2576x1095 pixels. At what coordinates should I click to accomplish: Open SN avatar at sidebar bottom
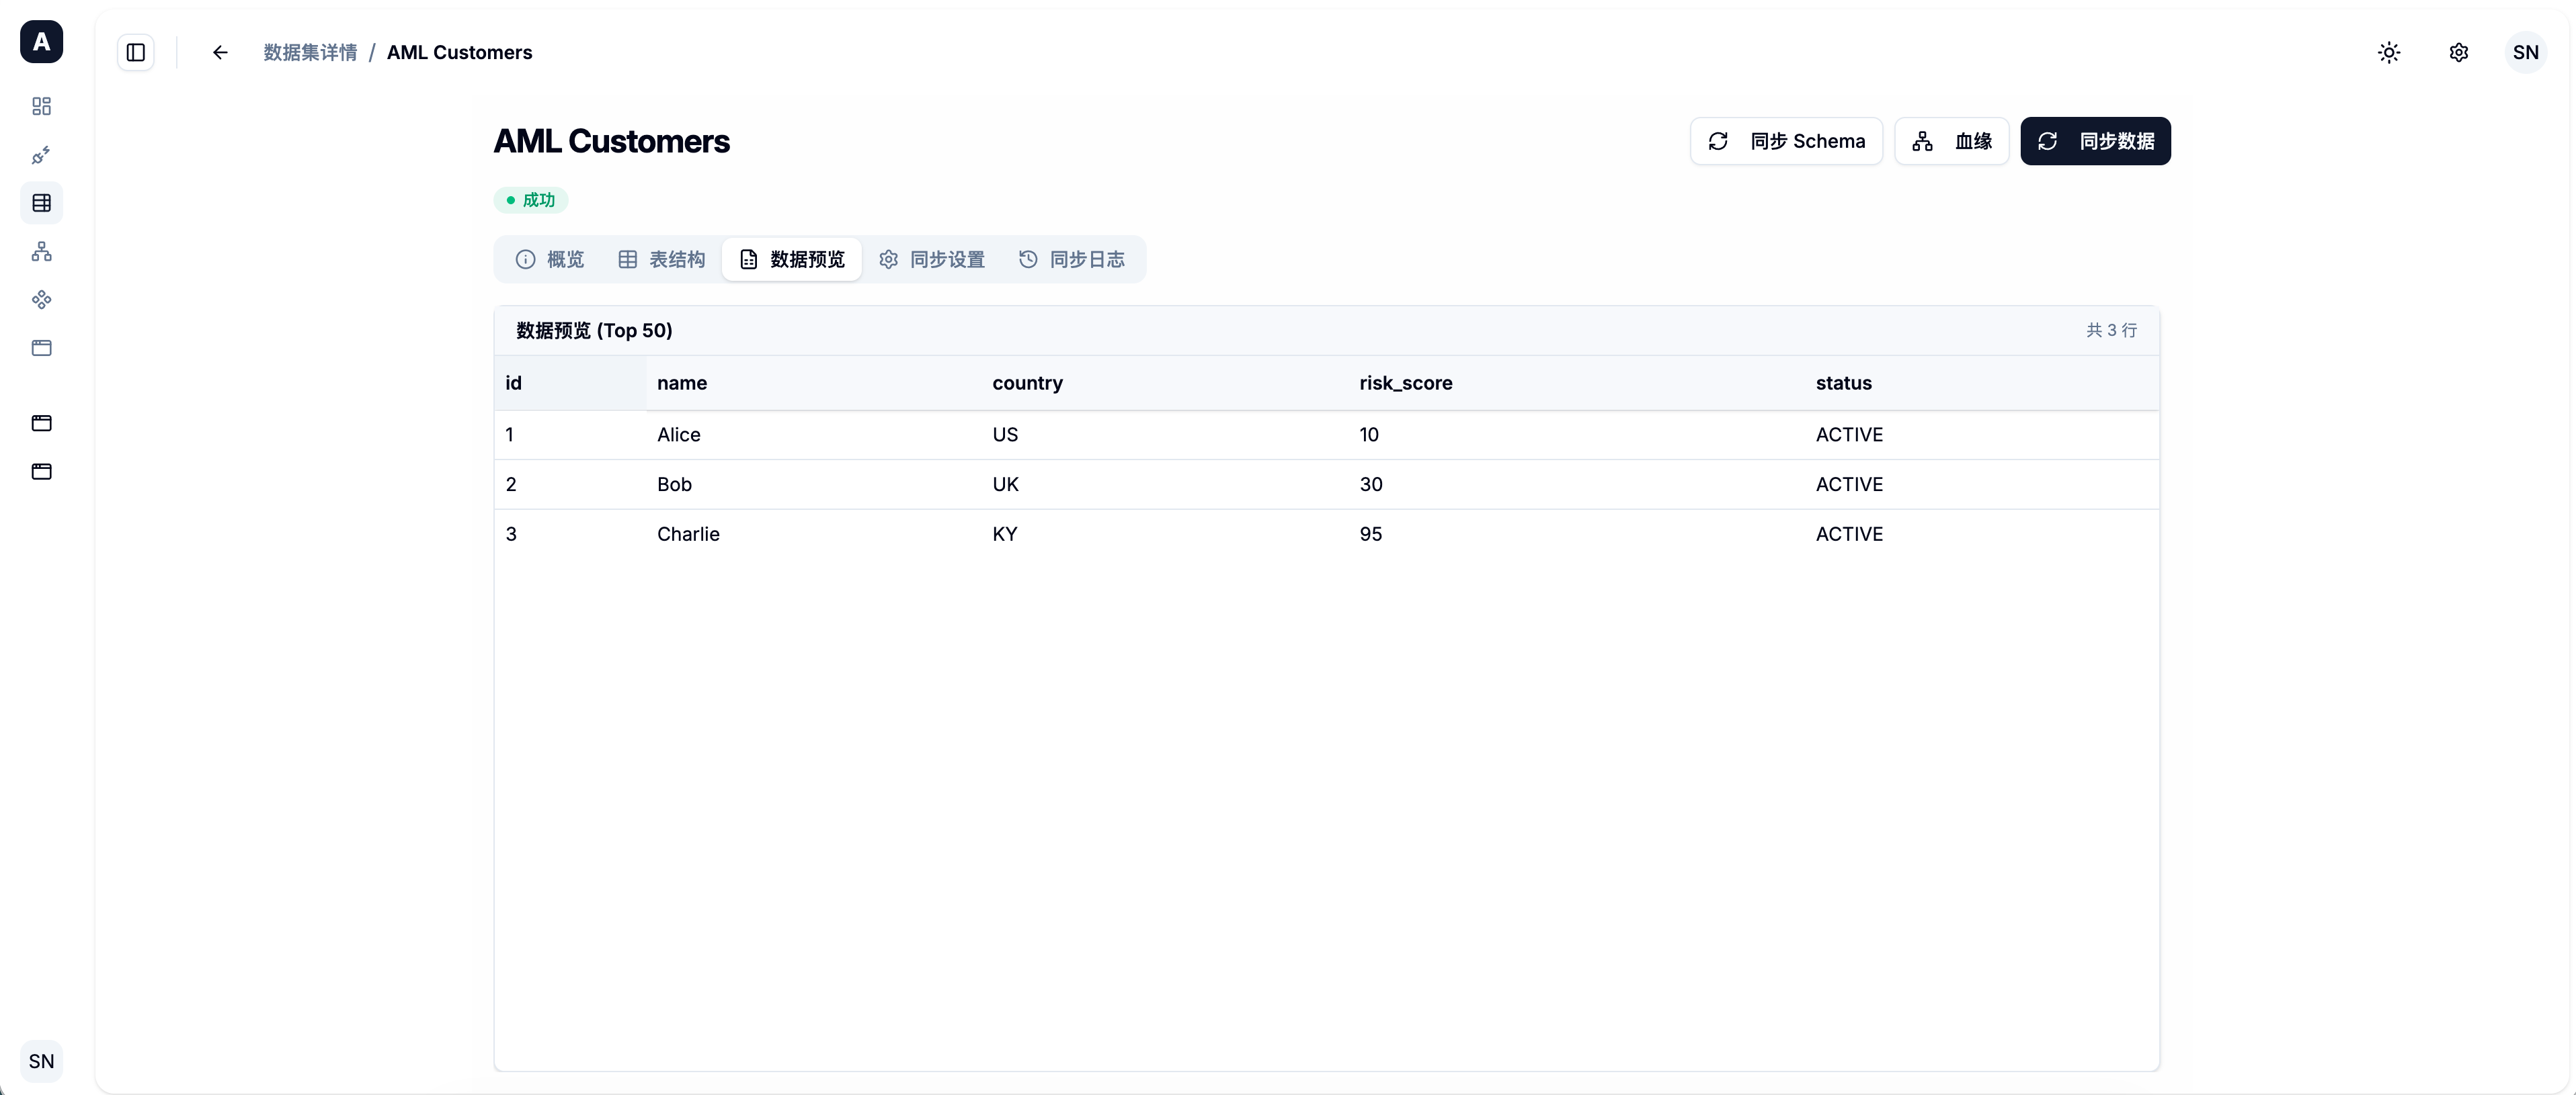pos(41,1061)
